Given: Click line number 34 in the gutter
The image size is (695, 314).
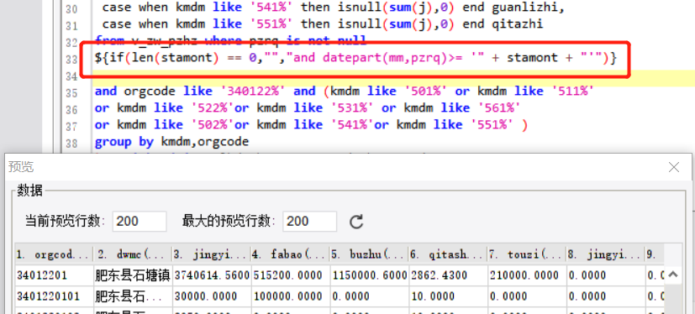Looking at the screenshot, I should 71,76.
